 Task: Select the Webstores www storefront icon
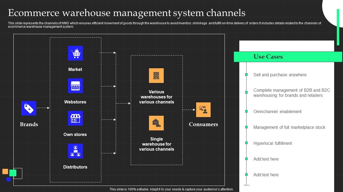click(x=75, y=86)
